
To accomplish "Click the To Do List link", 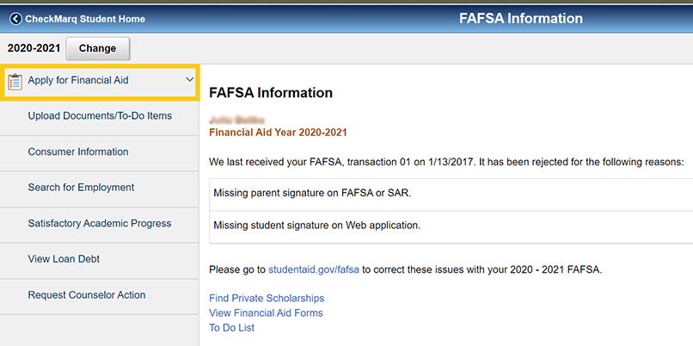I will (x=231, y=328).
